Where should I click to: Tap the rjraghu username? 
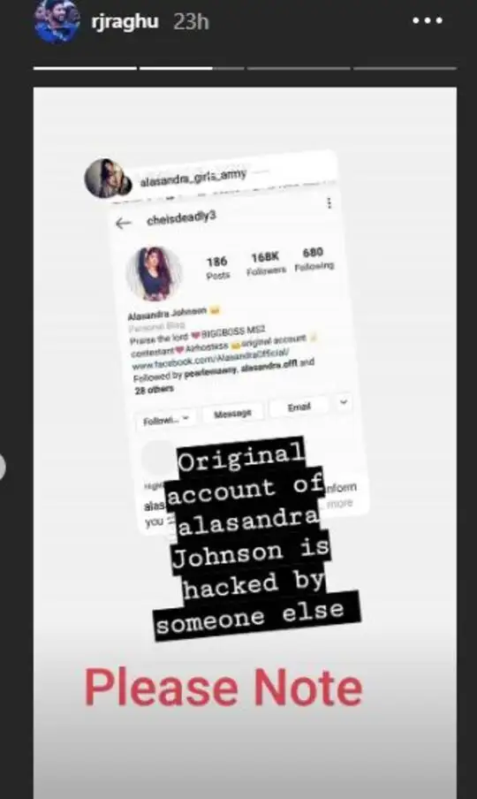125,22
